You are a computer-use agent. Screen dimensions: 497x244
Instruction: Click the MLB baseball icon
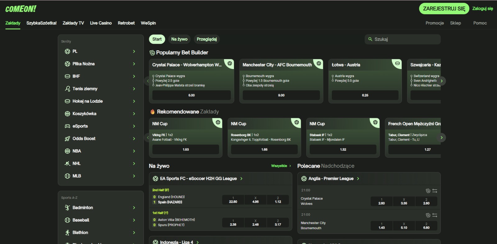(67, 176)
